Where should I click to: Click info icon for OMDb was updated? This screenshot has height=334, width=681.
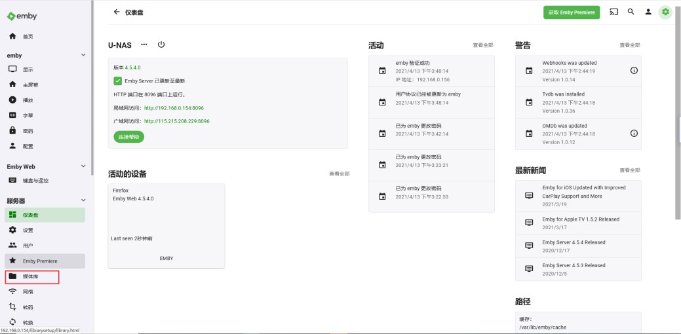[x=634, y=133]
